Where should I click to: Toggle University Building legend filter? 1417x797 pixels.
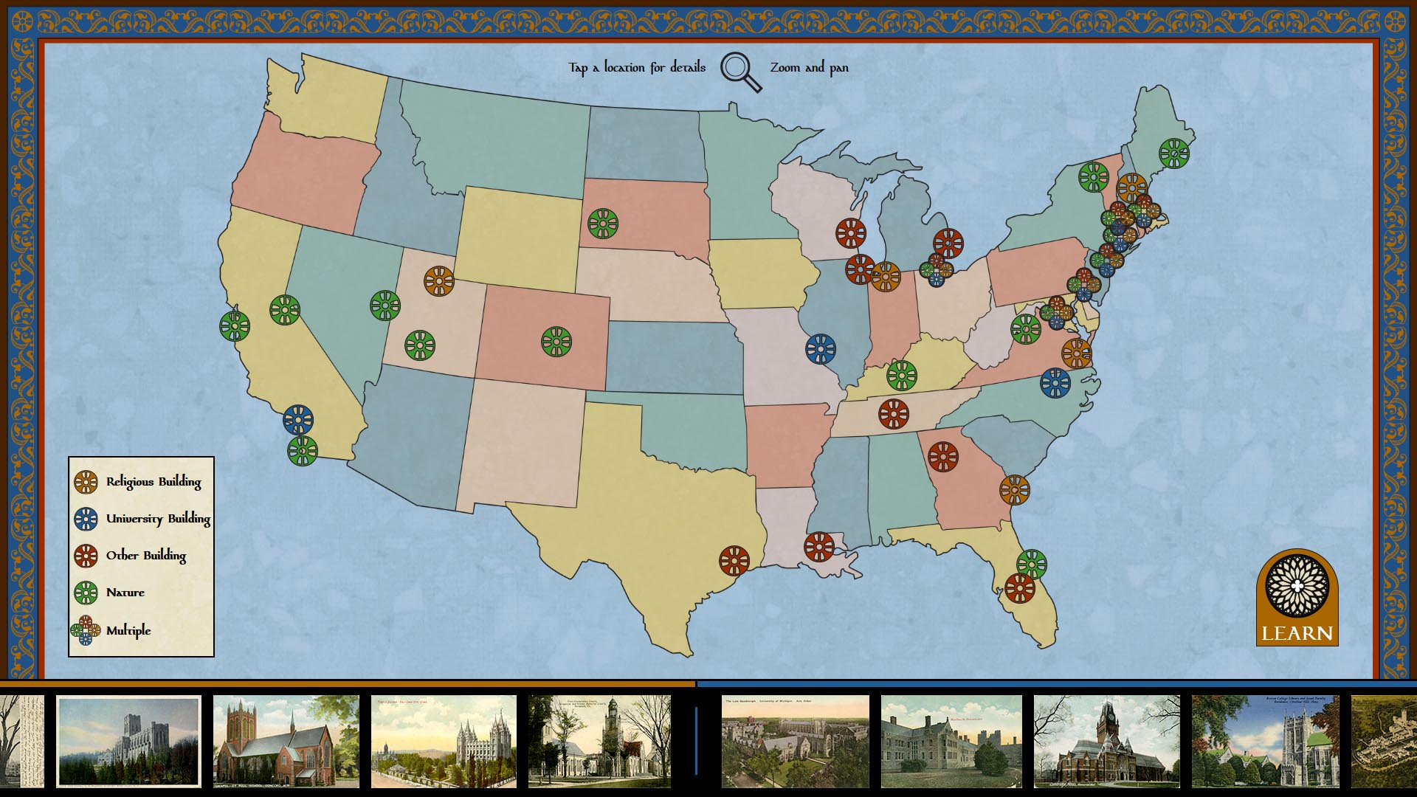pos(142,519)
